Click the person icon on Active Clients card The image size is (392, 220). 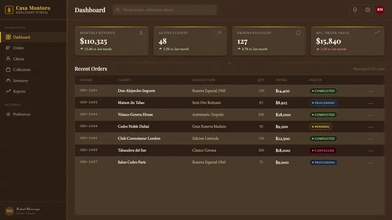pos(220,33)
